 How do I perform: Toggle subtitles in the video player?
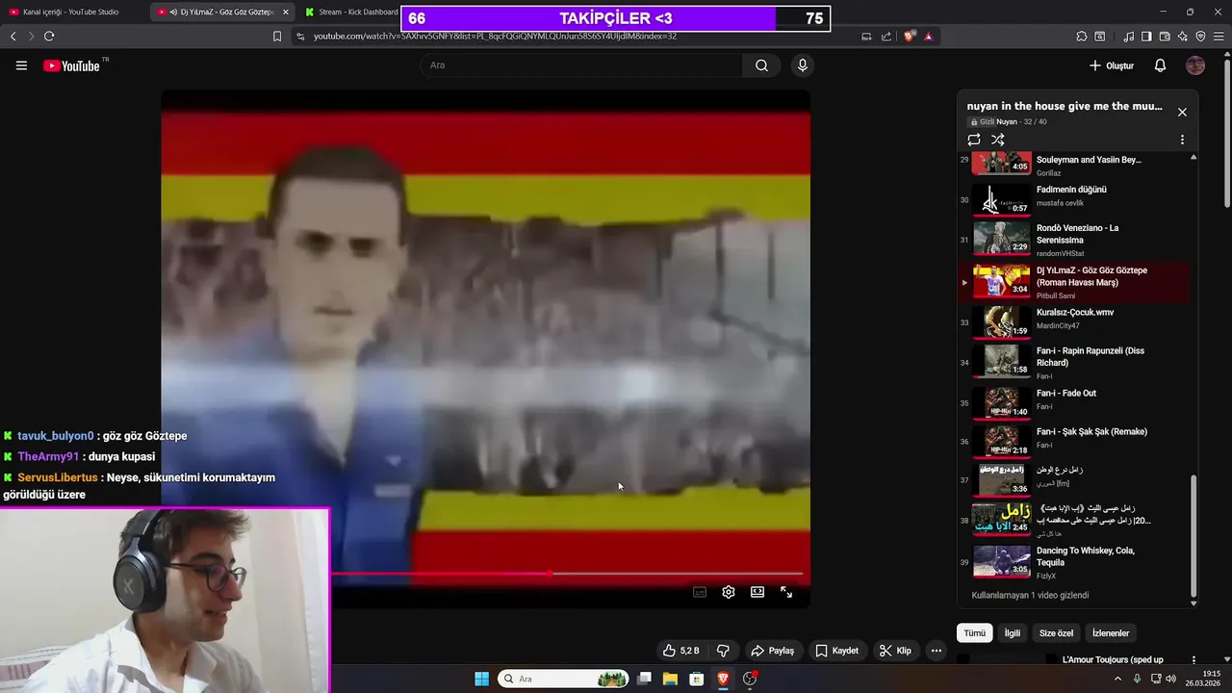pyautogui.click(x=700, y=592)
